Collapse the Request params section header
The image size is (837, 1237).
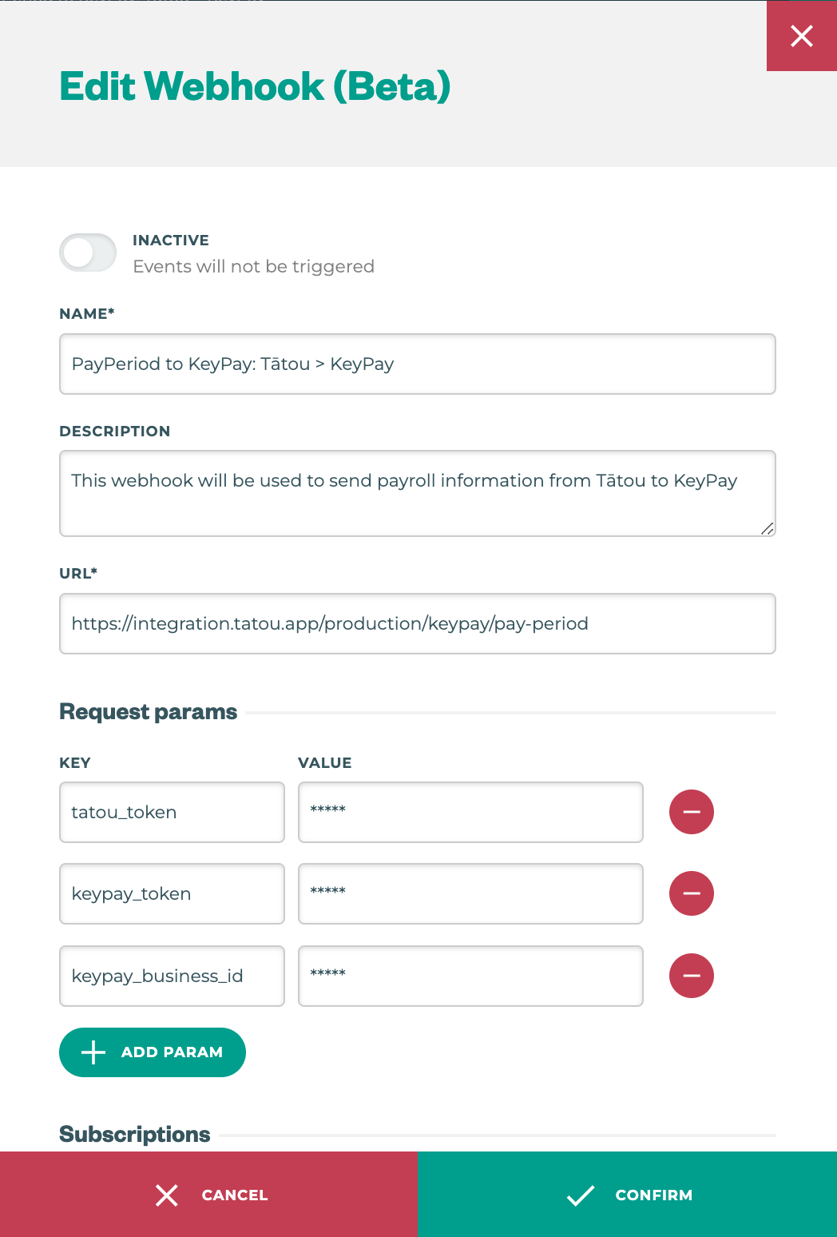[x=148, y=711]
